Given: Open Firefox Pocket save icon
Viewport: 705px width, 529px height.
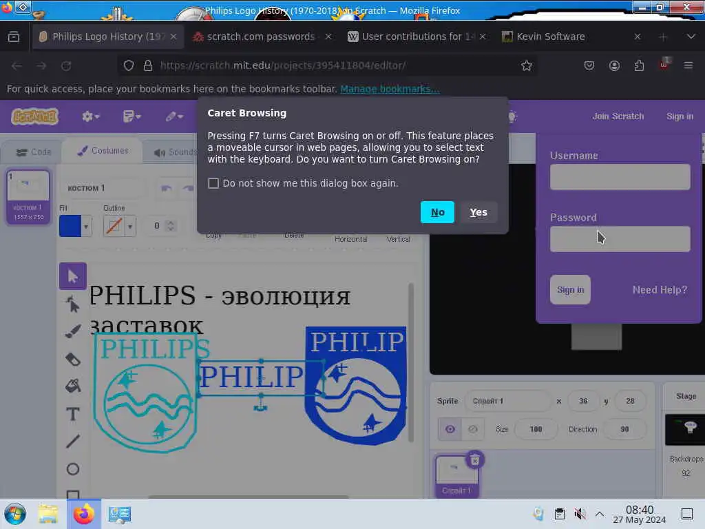Looking at the screenshot, I should (x=589, y=65).
